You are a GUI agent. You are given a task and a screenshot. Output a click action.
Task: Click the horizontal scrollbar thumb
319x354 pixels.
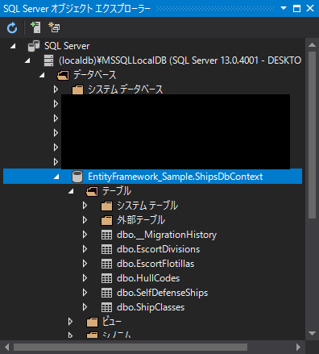coord(130,347)
